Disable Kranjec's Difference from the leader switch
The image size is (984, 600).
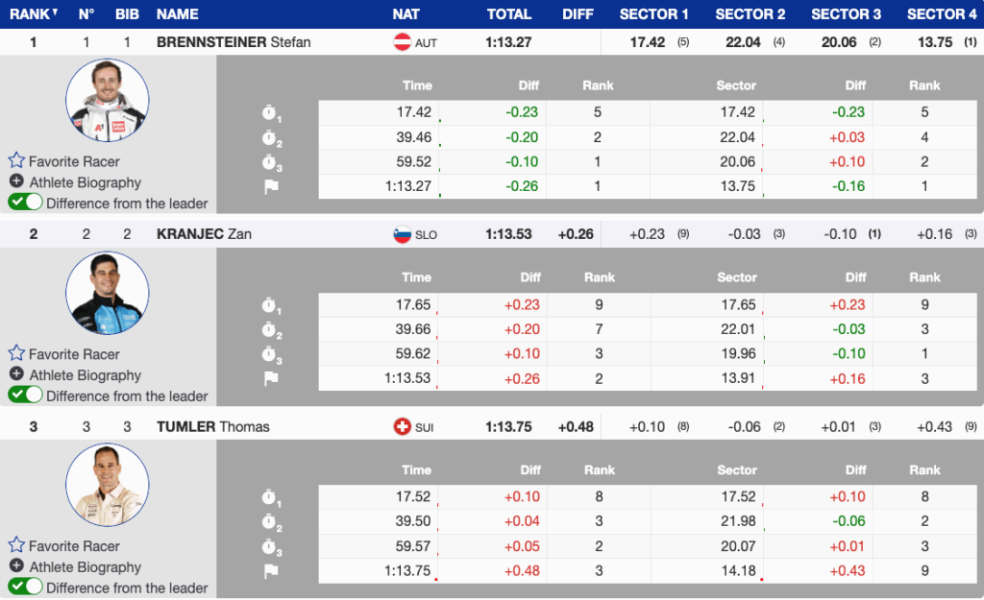click(25, 395)
